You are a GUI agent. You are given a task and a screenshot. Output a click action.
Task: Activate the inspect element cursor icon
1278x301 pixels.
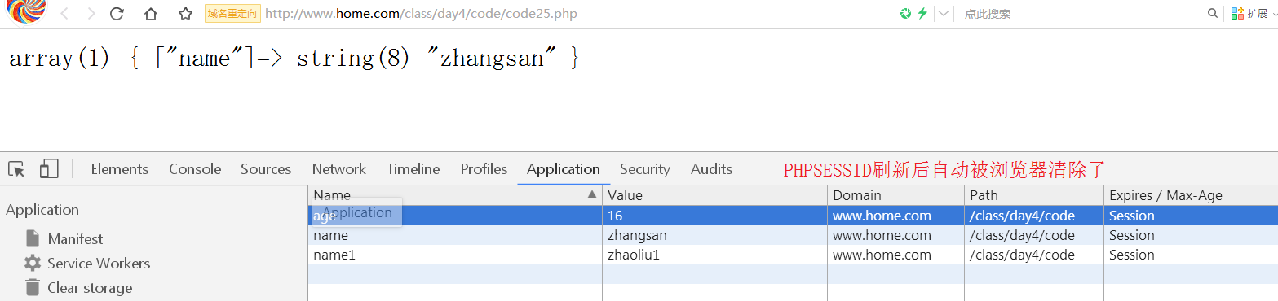click(16, 169)
